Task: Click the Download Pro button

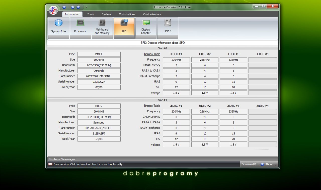Action: [x=250, y=164]
